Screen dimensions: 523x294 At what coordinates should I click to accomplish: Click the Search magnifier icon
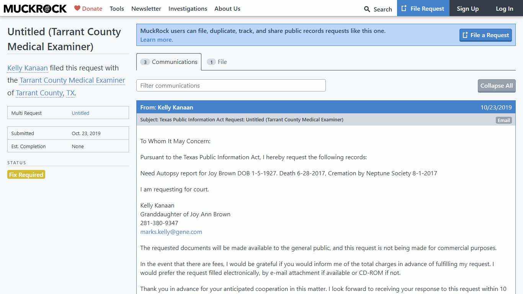(x=367, y=9)
